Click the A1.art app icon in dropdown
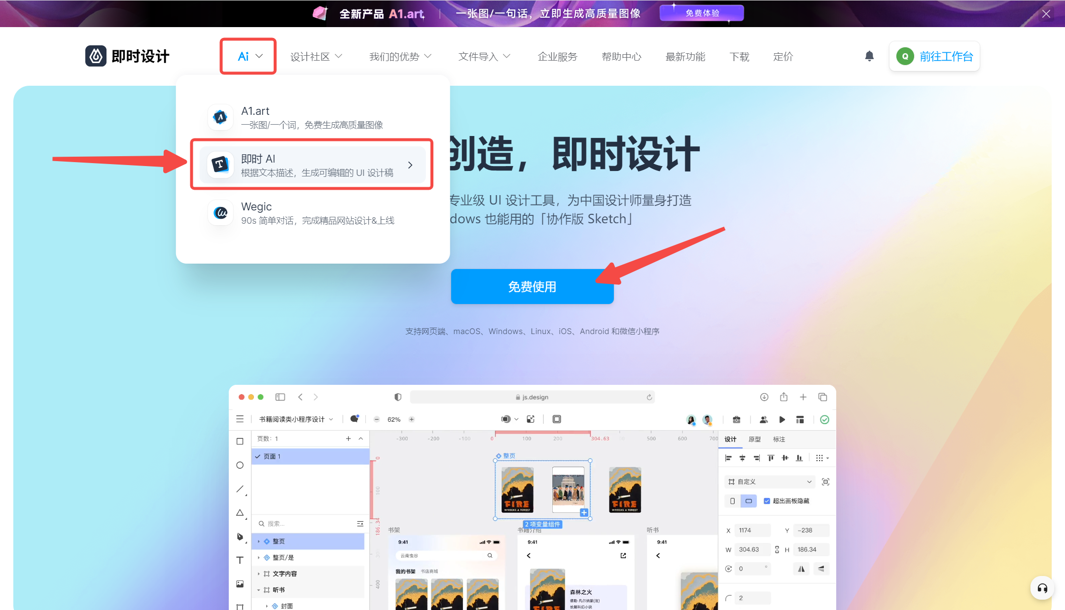The width and height of the screenshot is (1065, 610). click(x=220, y=117)
